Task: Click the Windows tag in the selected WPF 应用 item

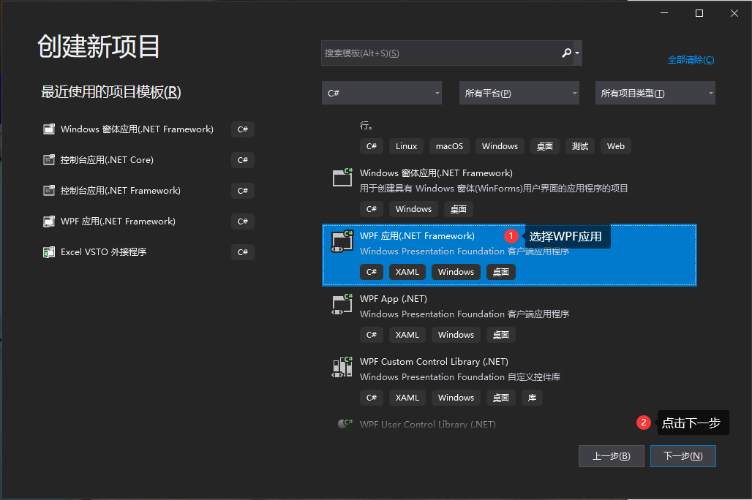Action: [x=456, y=272]
